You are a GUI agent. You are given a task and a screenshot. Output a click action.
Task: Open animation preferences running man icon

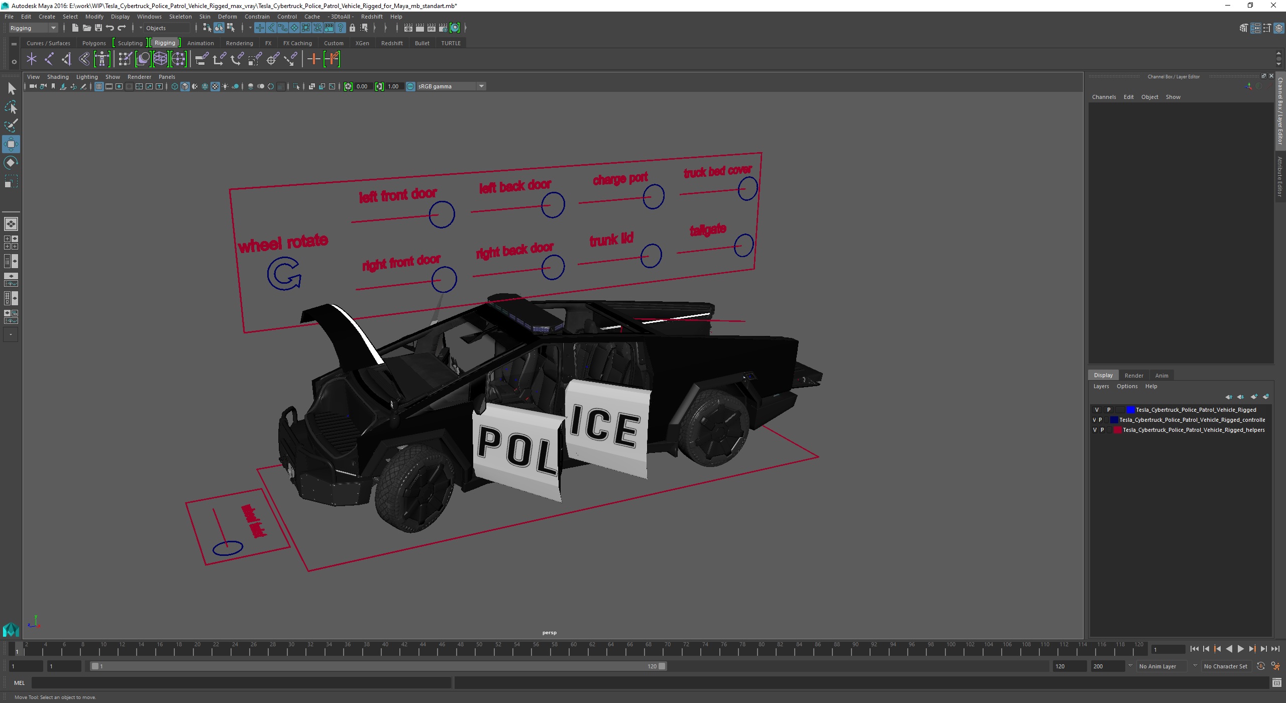[1275, 666]
